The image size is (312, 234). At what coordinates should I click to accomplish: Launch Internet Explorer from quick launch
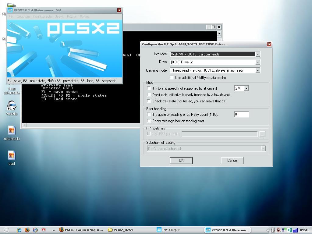click(x=19, y=230)
